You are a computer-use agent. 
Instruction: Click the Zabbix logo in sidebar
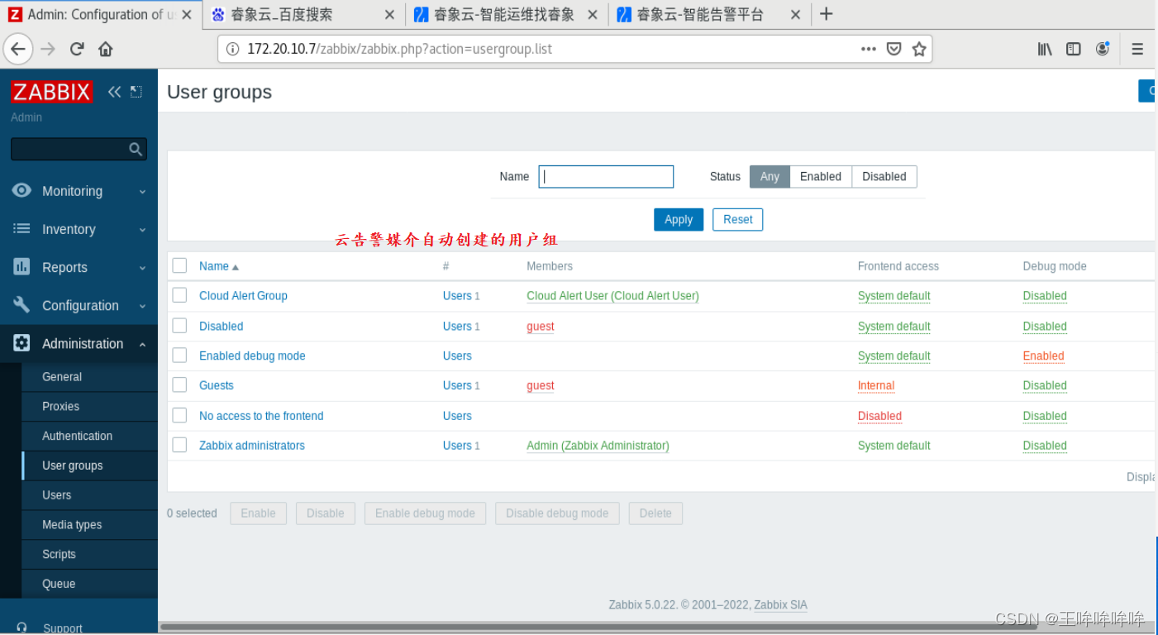51,92
